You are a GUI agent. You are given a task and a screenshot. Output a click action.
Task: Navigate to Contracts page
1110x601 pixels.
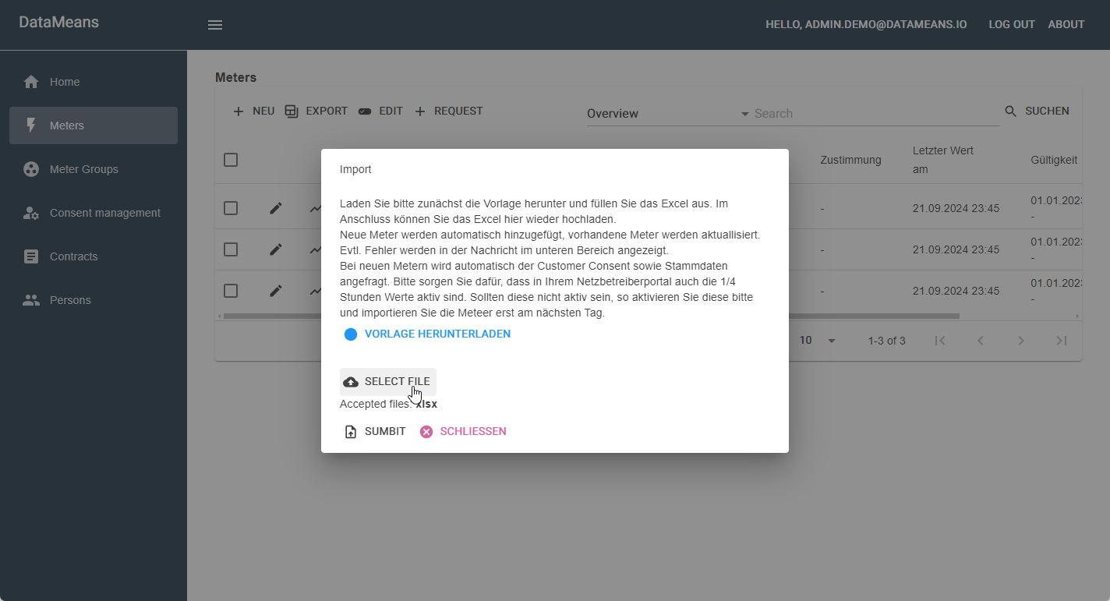point(73,256)
